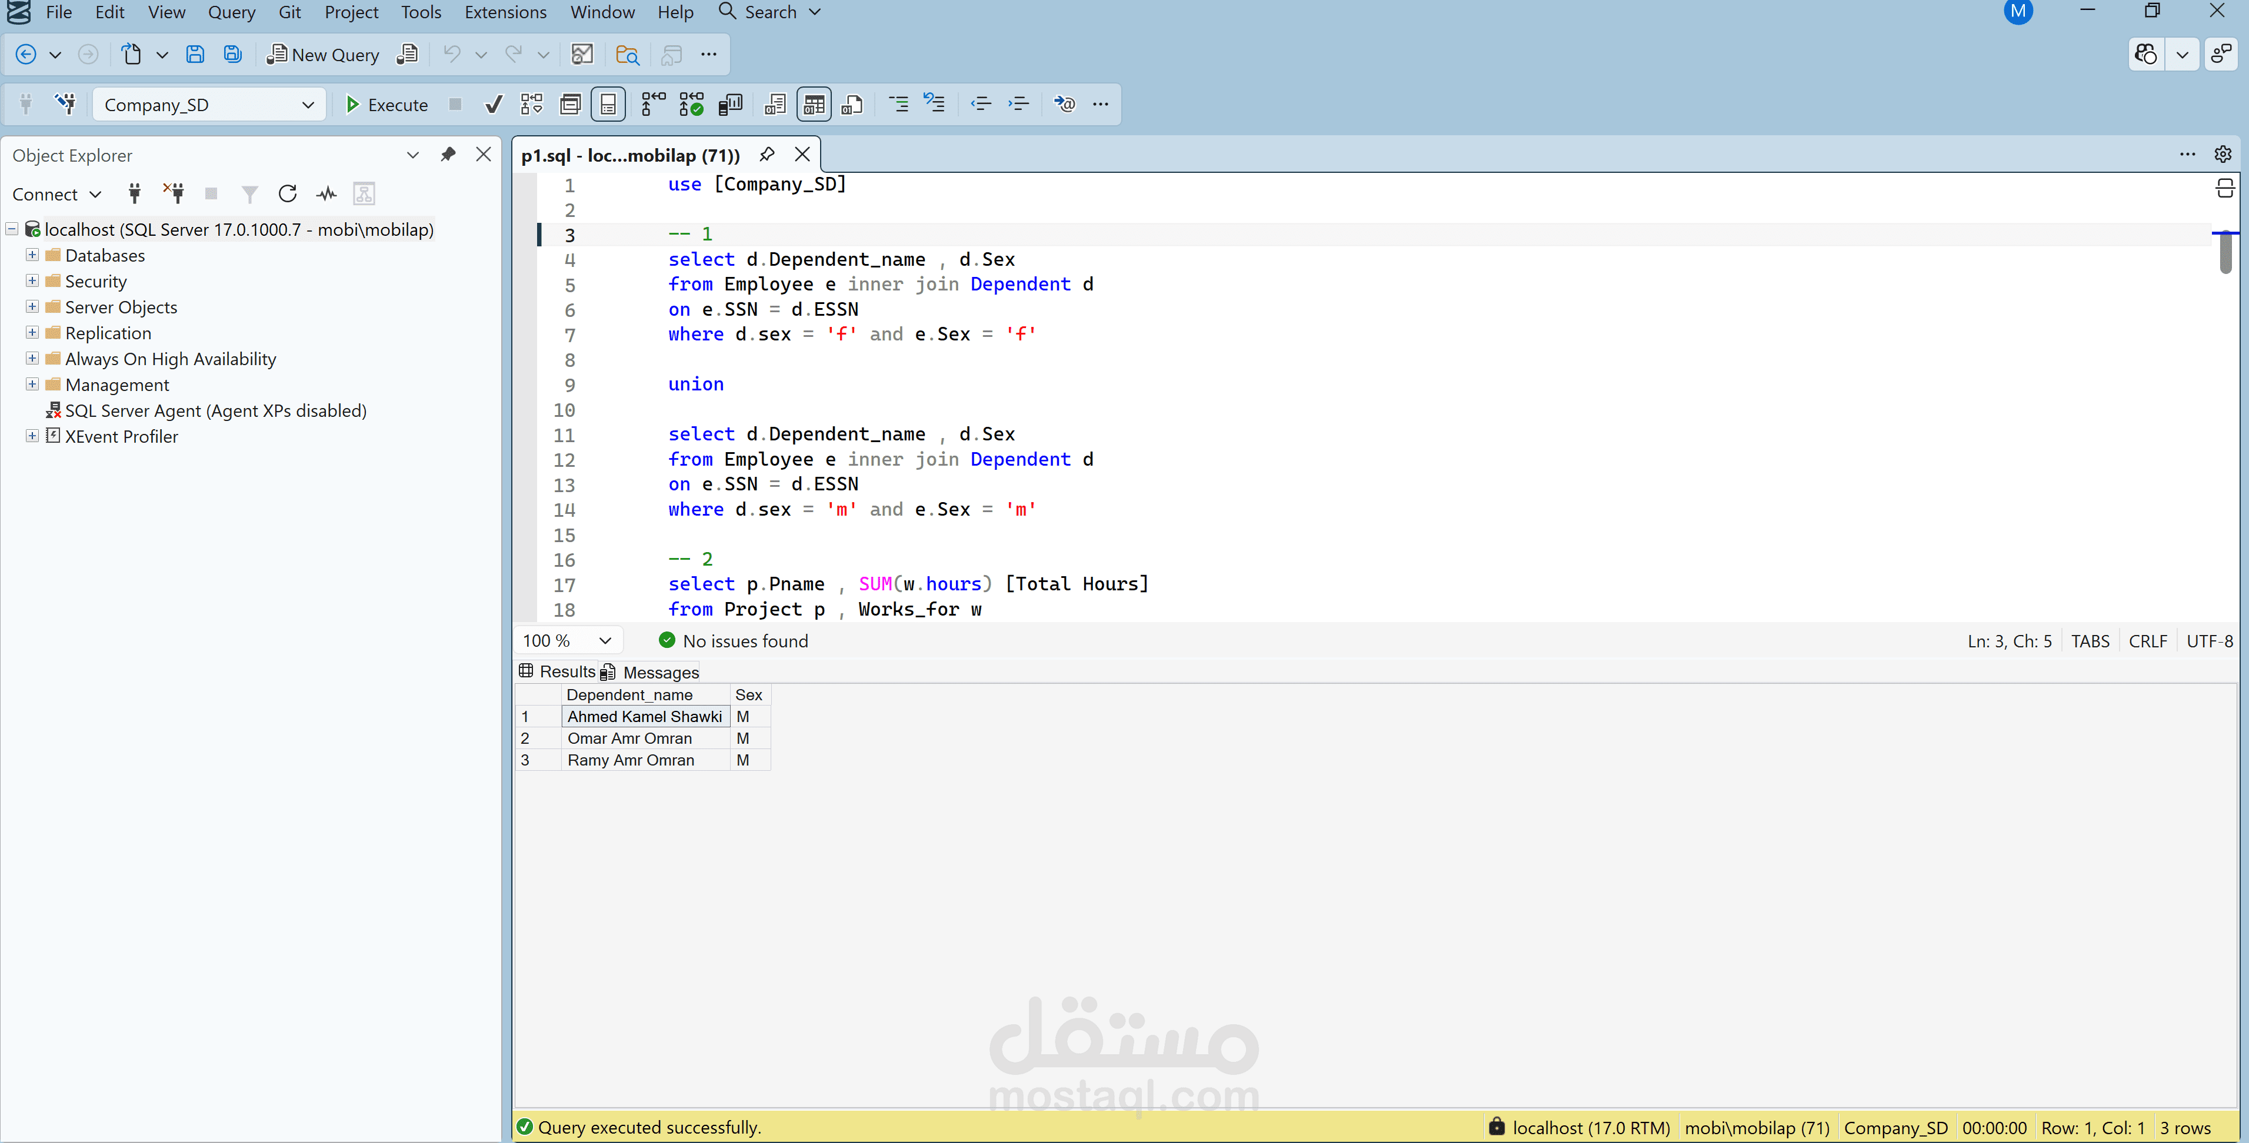This screenshot has height=1143, width=2249.
Task: Click the UTF-8 encoding indicator
Action: pyautogui.click(x=2209, y=641)
